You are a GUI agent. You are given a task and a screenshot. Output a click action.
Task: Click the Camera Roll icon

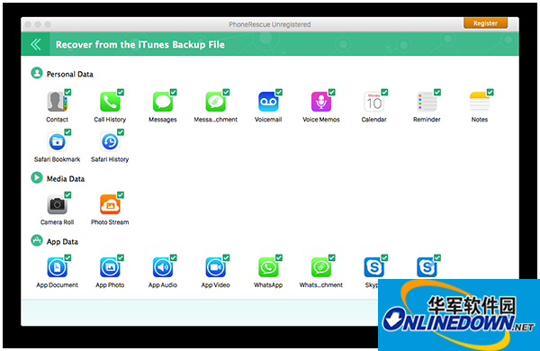pos(57,204)
